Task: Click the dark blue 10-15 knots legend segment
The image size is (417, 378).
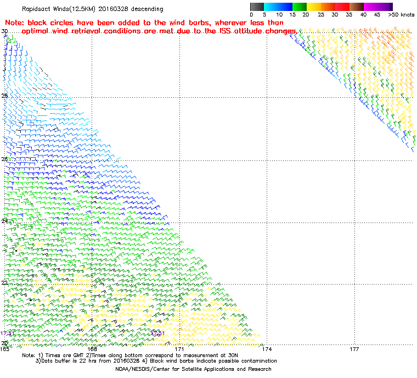Action: (285, 7)
